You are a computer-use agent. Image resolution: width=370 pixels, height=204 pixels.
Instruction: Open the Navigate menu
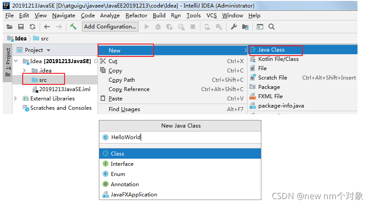click(x=64, y=16)
